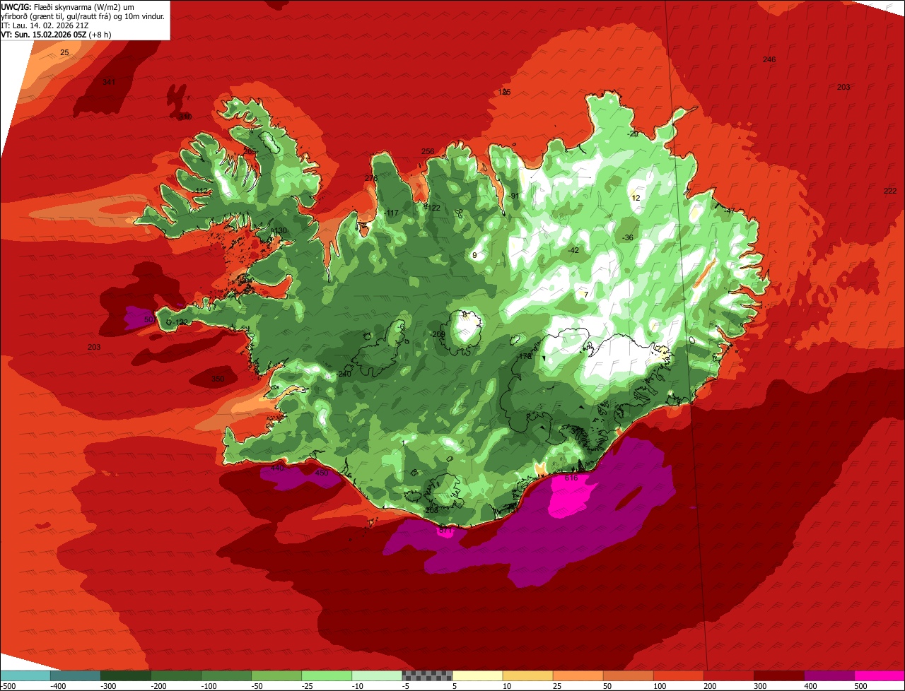Click the map value -36 in east Iceland
Image resolution: width=905 pixels, height=691 pixels.
click(x=627, y=237)
